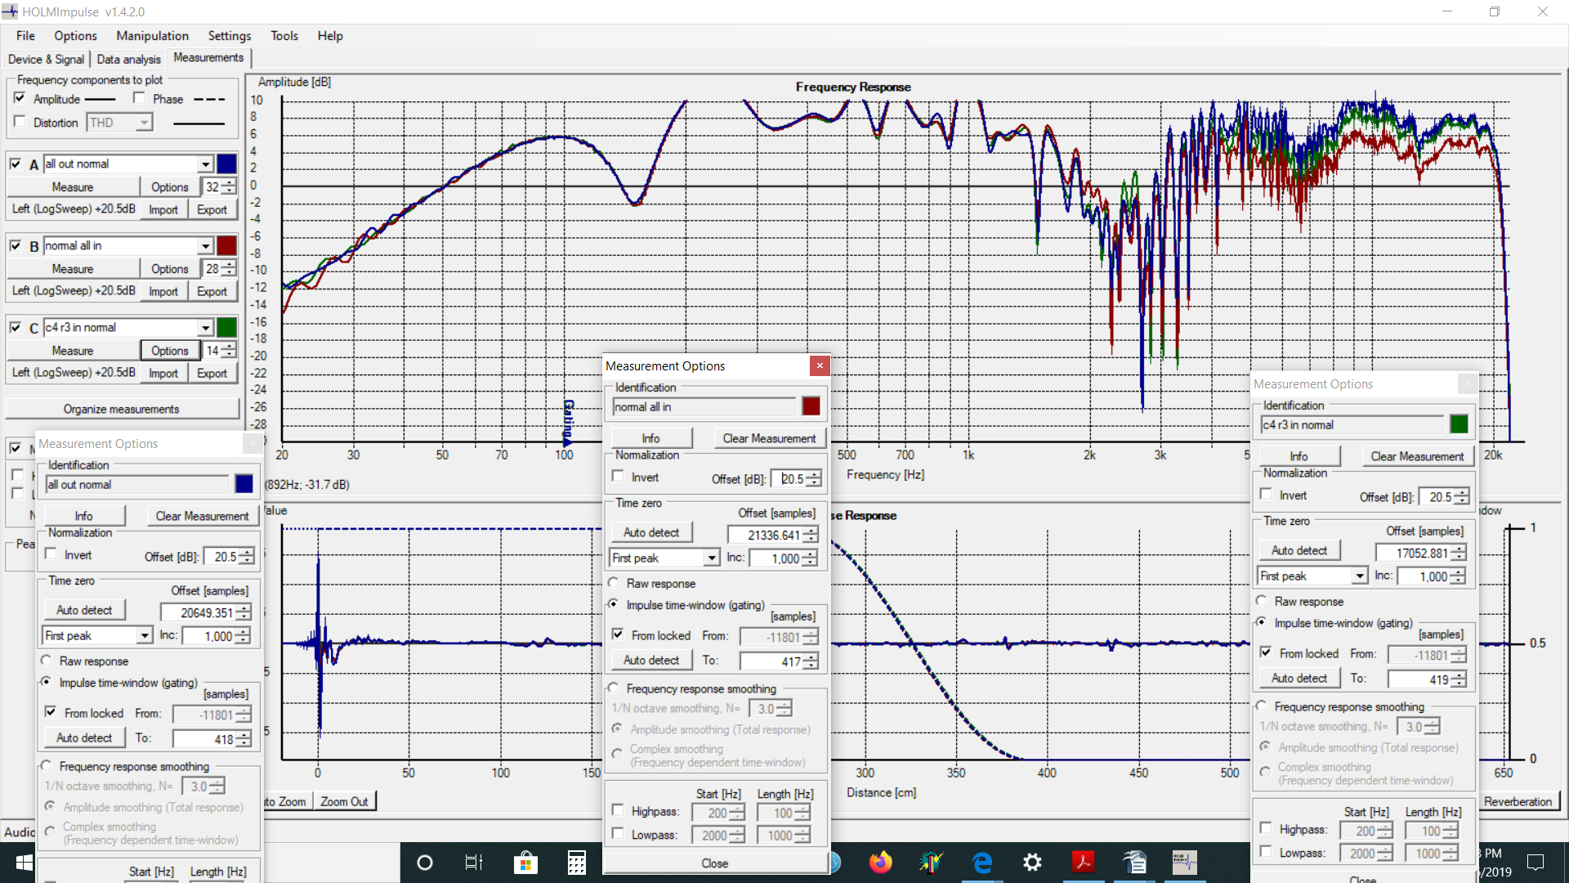This screenshot has width=1569, height=883.
Task: Click identification name field 'normal all in'
Action: [704, 407]
